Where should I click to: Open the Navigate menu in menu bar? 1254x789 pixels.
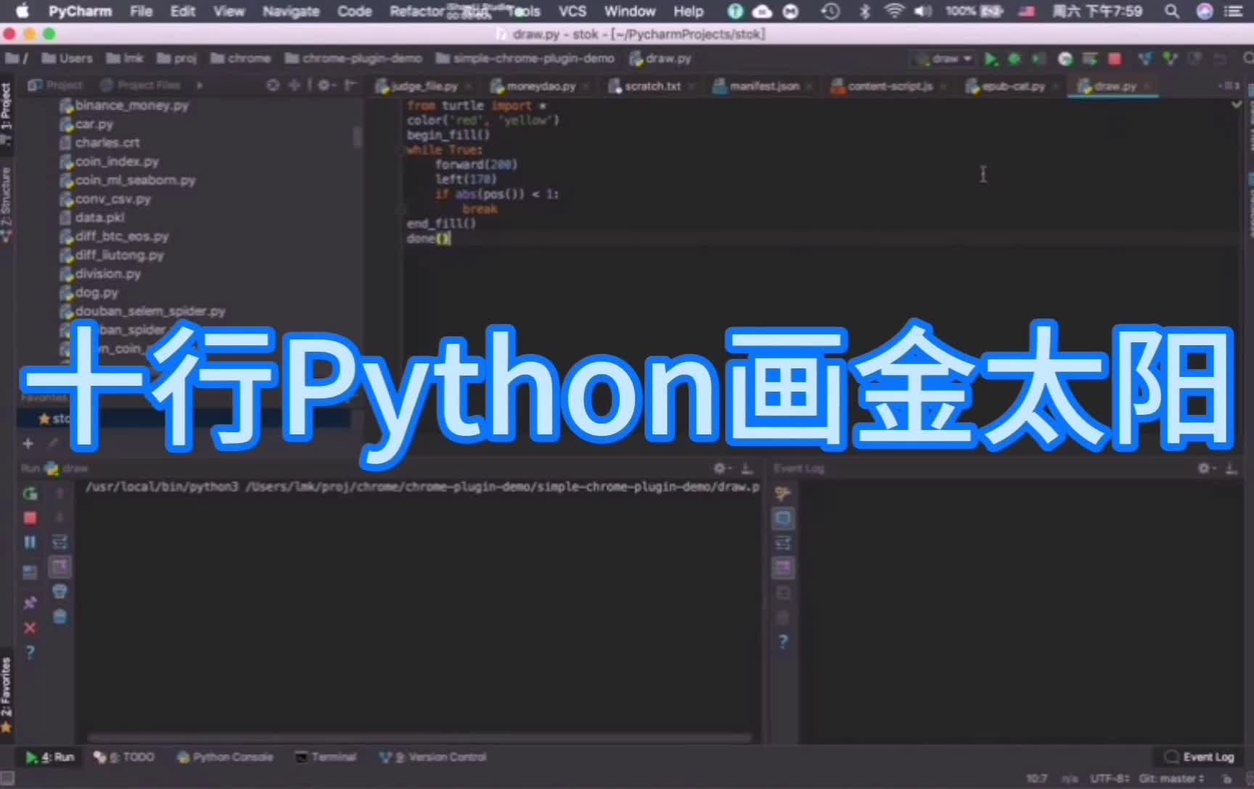point(290,12)
